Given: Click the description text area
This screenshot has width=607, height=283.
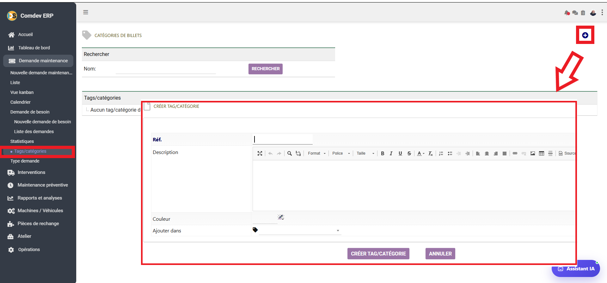Looking at the screenshot, I should (414, 186).
